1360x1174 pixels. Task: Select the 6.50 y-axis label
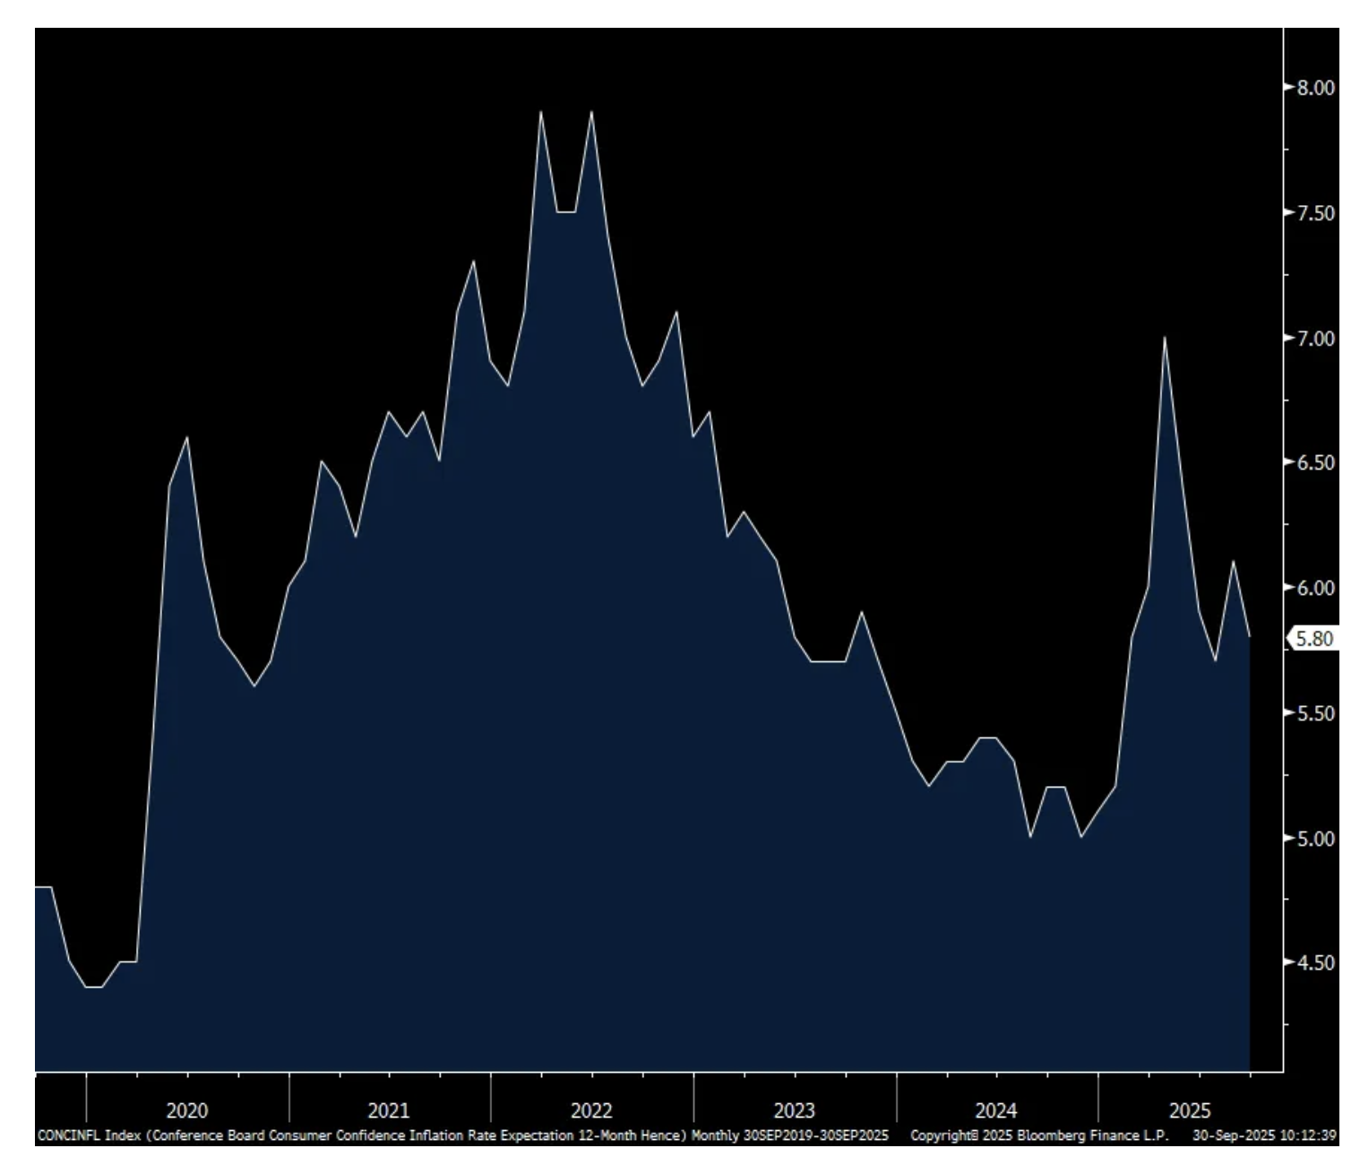1315,463
